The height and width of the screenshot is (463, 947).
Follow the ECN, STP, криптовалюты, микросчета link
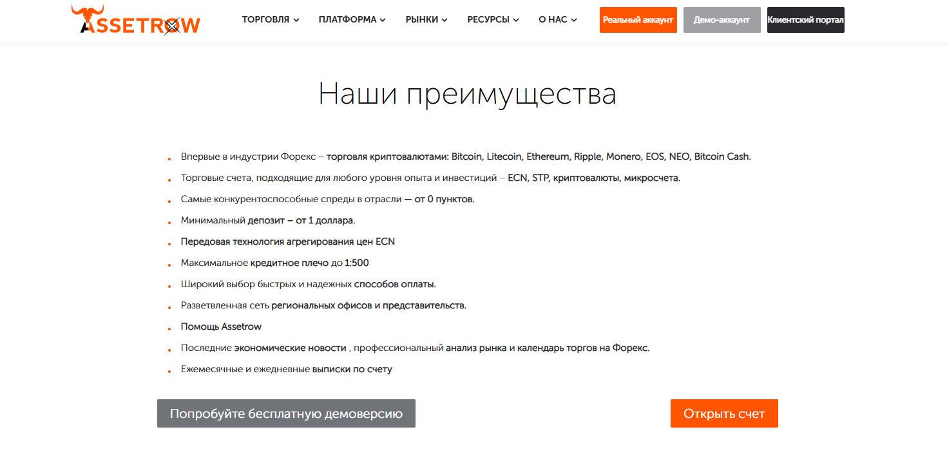coord(594,178)
